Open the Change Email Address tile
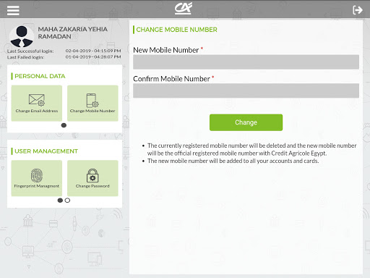Screen dimensions: 370x278 coord(37,103)
